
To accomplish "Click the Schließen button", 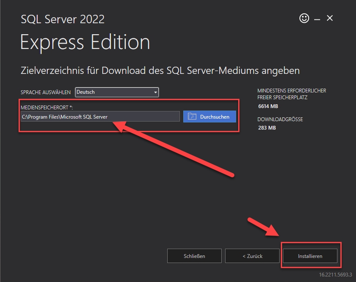I will (x=194, y=256).
